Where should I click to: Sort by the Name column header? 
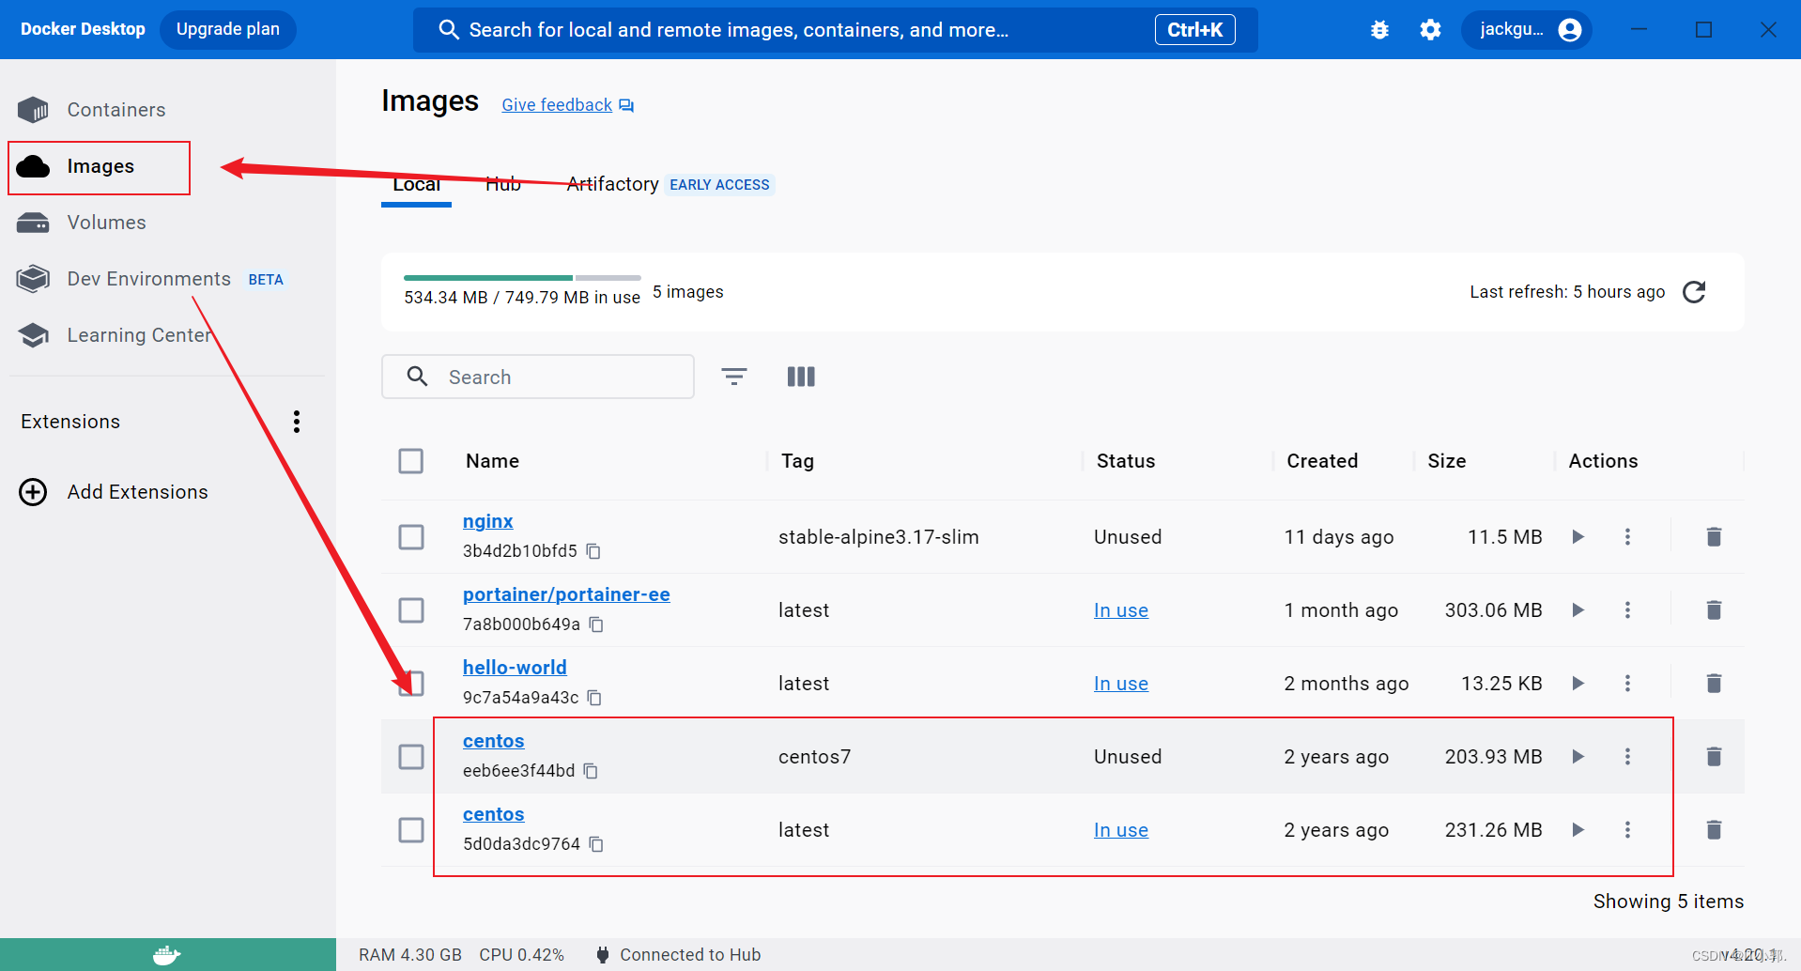(493, 461)
